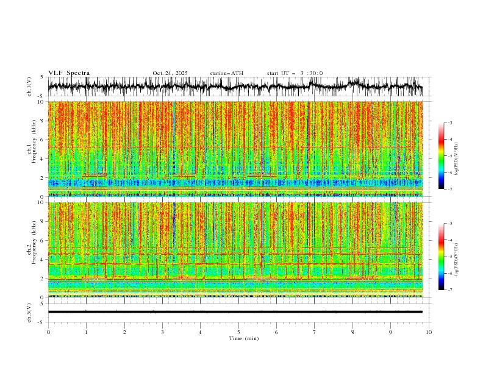Click the "9" tick on the Time axis

click(390, 332)
